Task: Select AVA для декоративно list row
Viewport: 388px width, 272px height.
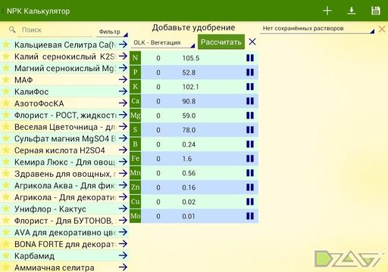Action: tap(64, 232)
